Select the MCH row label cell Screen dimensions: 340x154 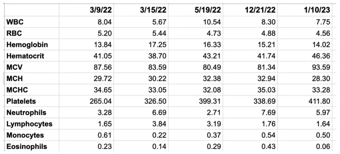(31, 79)
